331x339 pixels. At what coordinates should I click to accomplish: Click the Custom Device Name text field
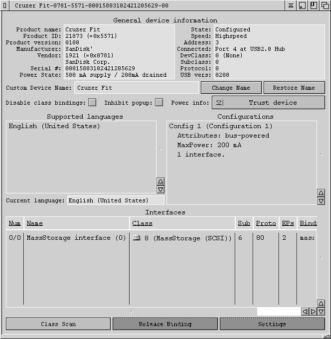(x=136, y=88)
